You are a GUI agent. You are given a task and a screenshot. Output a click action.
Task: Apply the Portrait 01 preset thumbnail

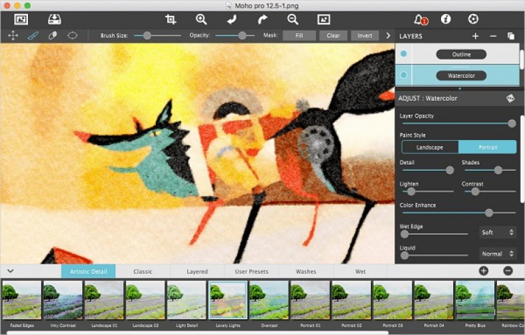tap(310, 300)
